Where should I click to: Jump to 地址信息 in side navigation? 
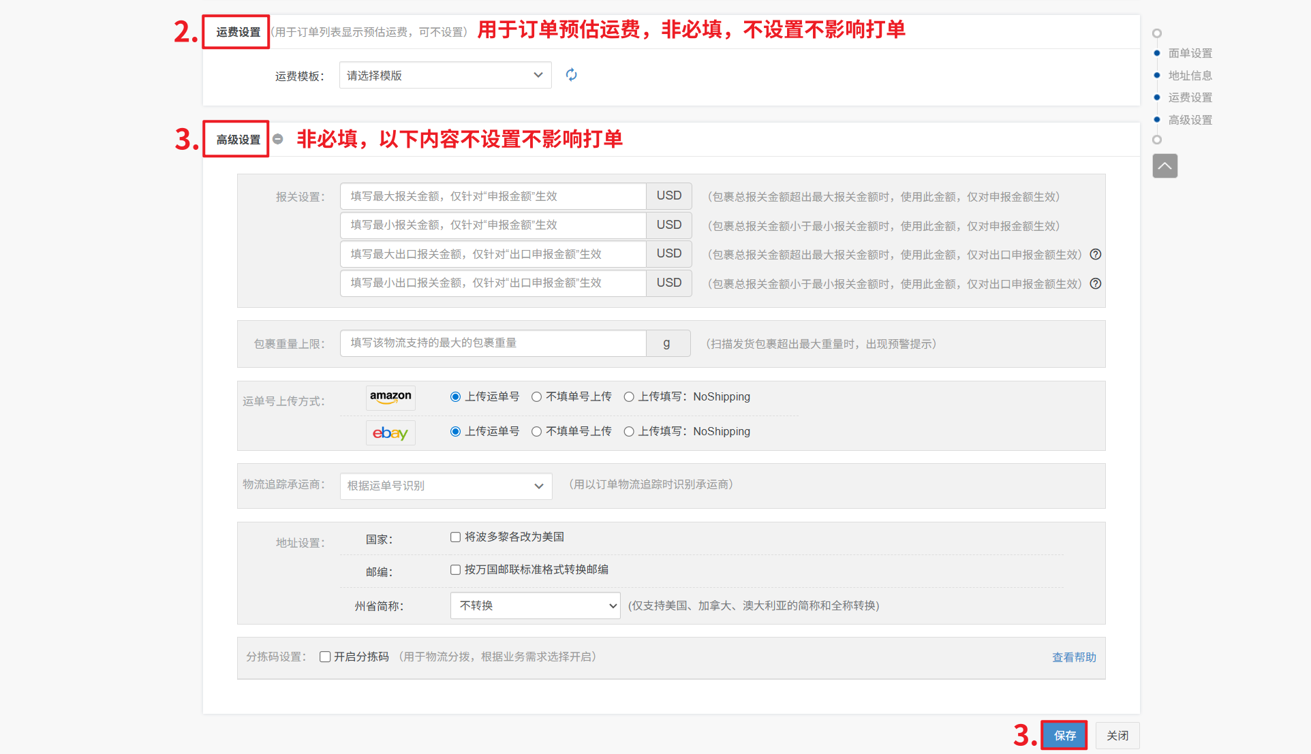click(1190, 76)
